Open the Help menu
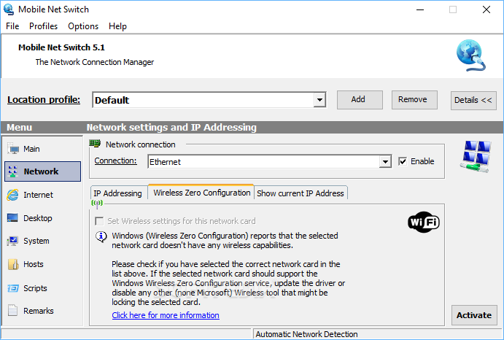Screen dimensions: 504x340 click(x=117, y=26)
